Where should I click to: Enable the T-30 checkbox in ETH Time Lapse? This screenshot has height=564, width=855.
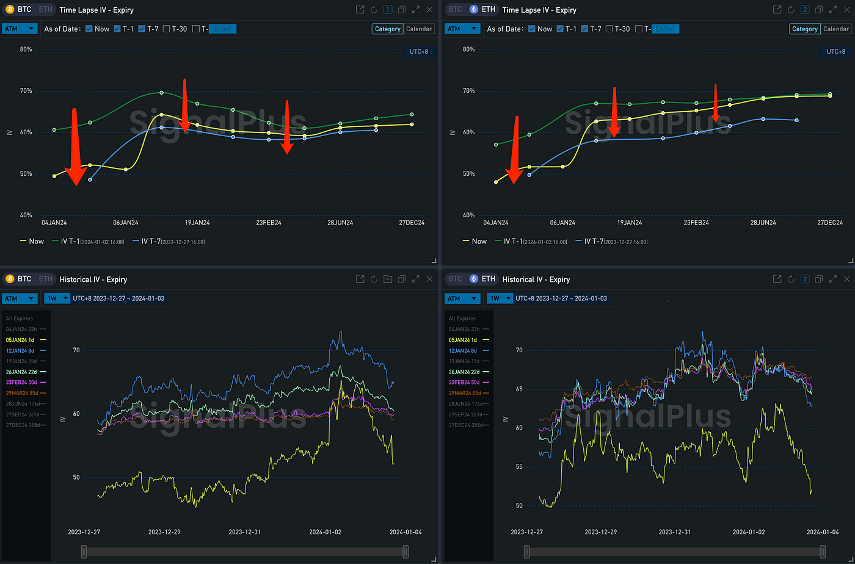[x=609, y=29]
